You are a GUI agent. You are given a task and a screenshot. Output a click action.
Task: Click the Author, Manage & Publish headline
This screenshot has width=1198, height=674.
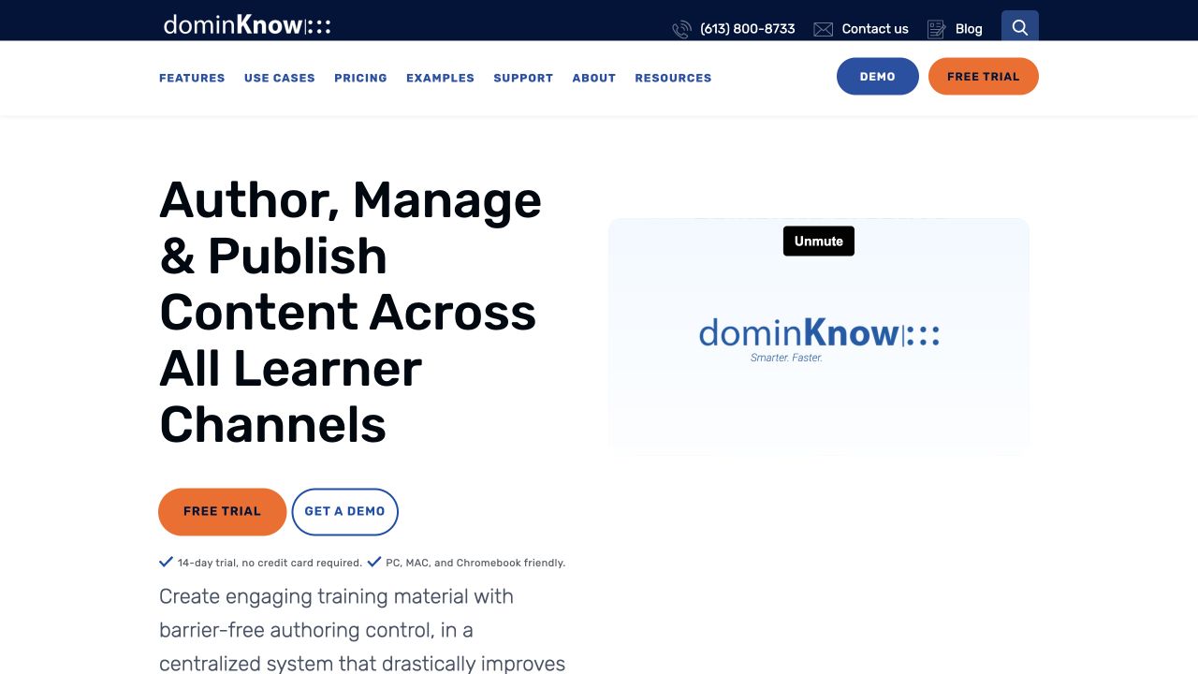pos(351,312)
